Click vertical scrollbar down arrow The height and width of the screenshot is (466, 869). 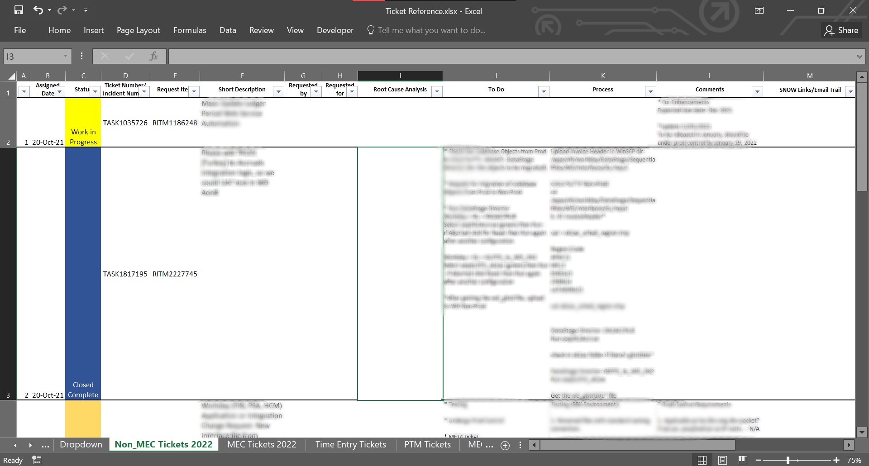(x=862, y=432)
